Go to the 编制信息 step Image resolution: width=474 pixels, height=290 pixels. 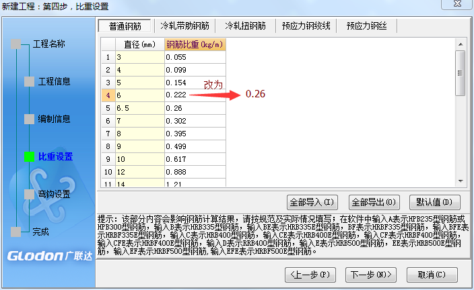[54, 119]
